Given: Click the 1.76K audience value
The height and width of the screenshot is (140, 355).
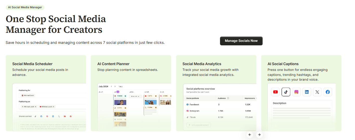Looking at the screenshot, I should point(221,111).
